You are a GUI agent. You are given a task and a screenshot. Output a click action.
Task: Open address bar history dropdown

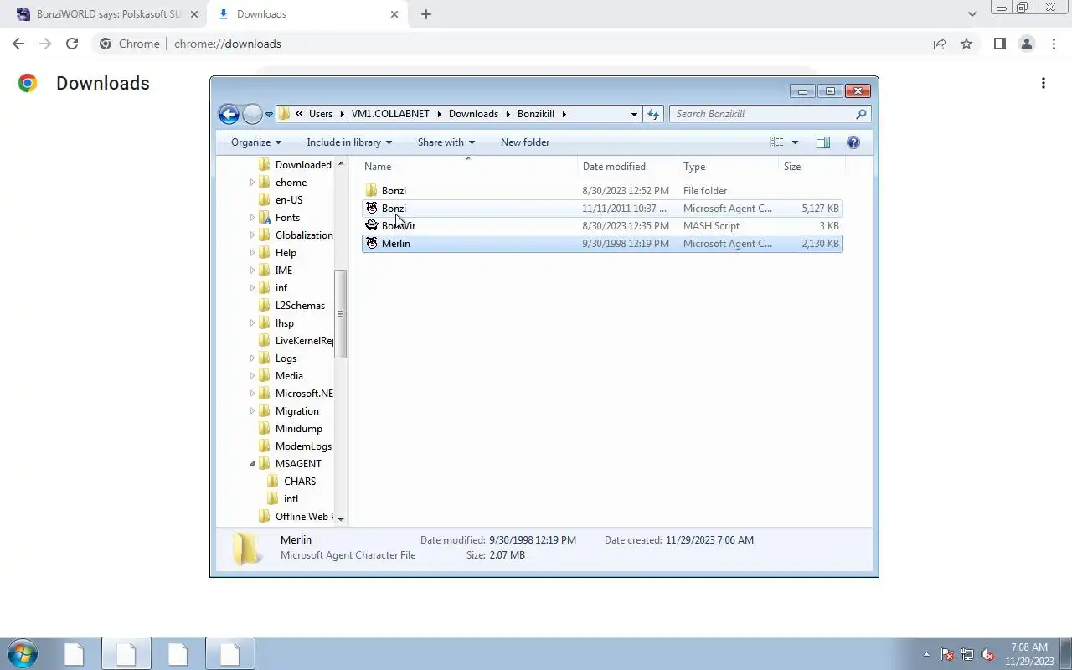[634, 114]
